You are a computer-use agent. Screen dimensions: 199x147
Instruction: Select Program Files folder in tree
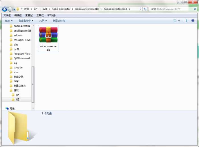(x=20, y=54)
